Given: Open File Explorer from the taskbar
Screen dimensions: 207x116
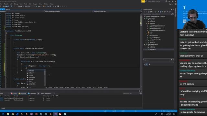Looking at the screenshot, I should [x=8, y=114].
